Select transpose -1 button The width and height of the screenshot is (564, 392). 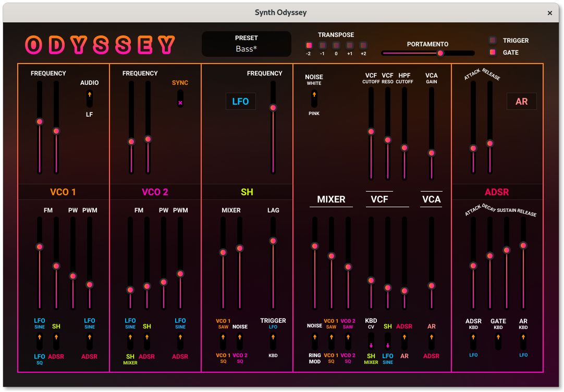322,45
